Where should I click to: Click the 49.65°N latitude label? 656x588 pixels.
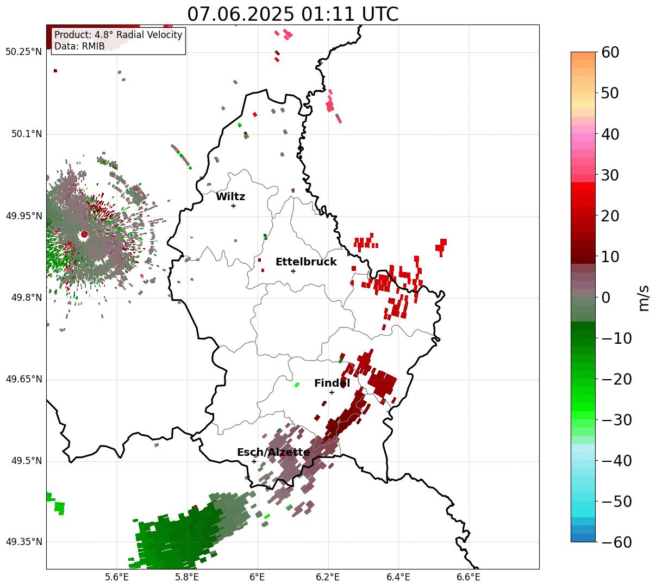[23, 379]
